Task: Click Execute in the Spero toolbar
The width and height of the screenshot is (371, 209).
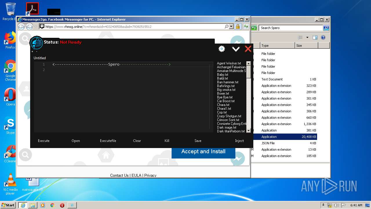Action: pyautogui.click(x=44, y=141)
